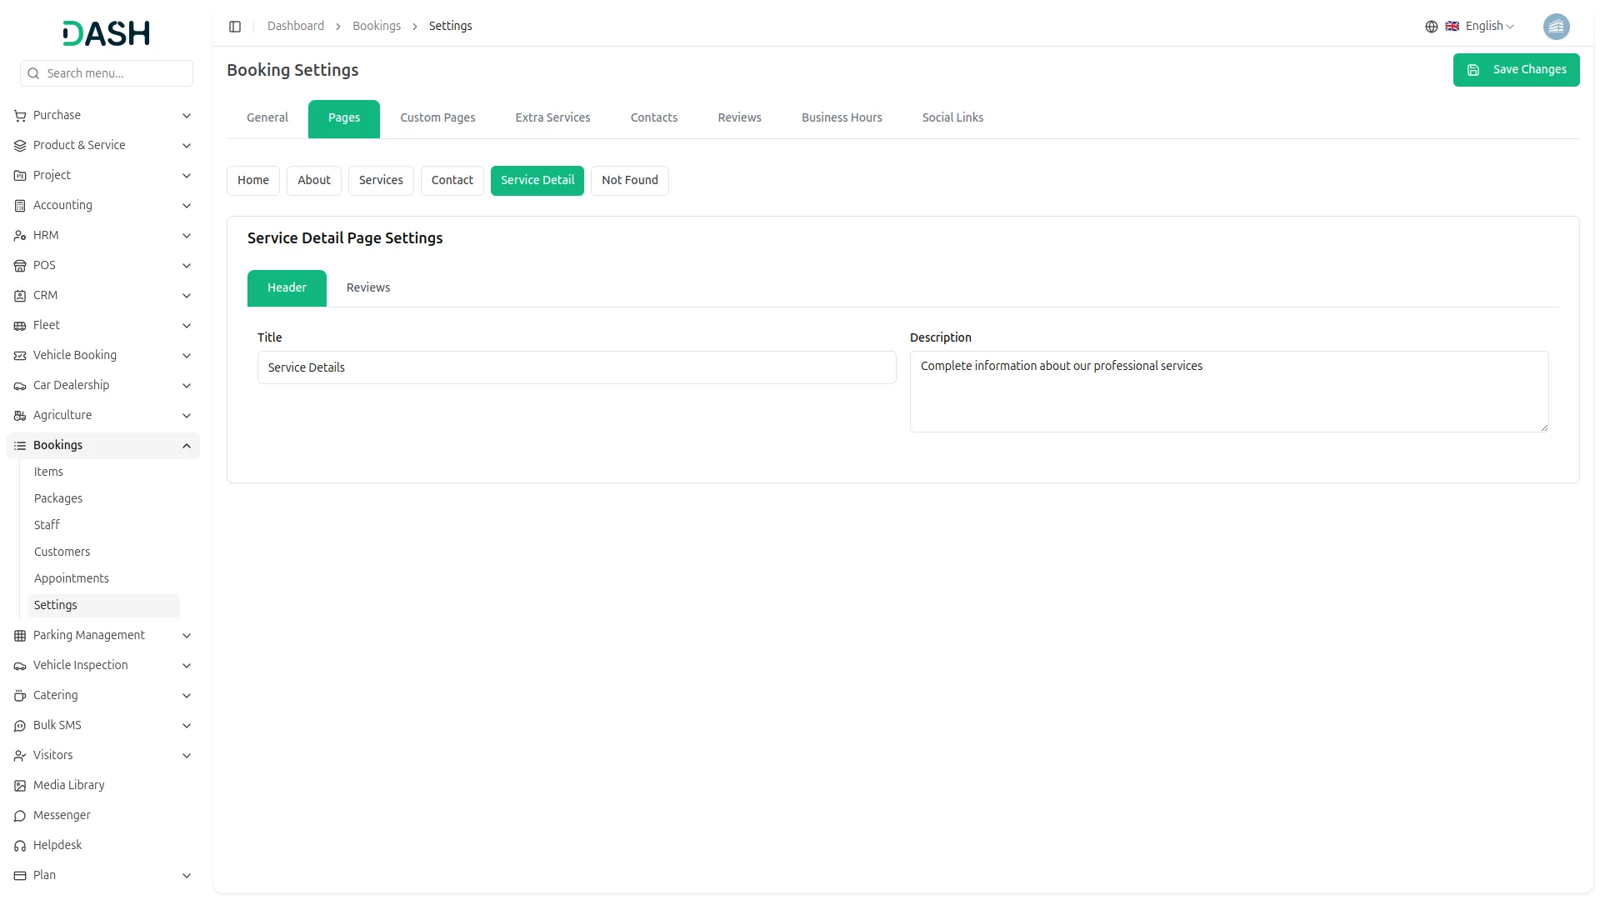This screenshot has width=1600, height=900.
Task: Expand the Parking Management menu
Action: (187, 636)
